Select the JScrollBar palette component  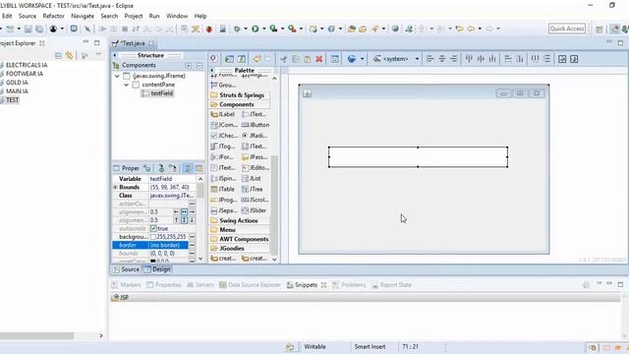[256, 200]
